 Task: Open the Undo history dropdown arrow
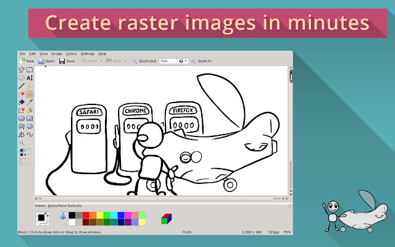point(101,61)
